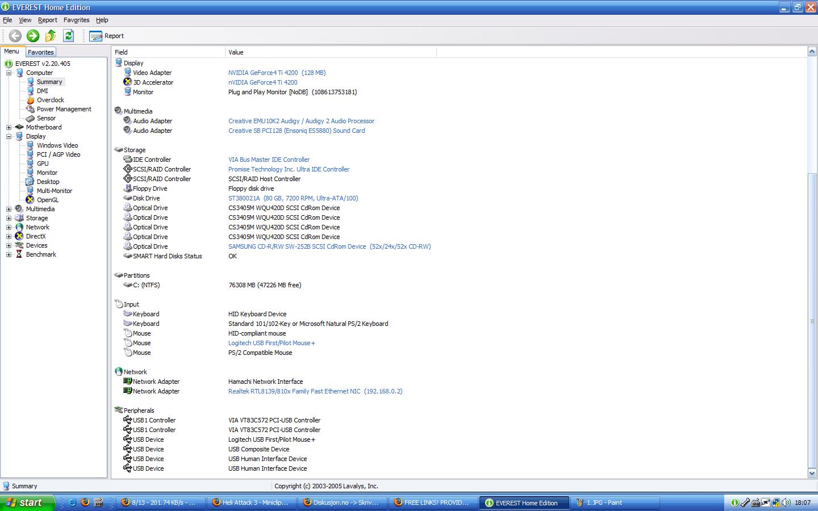Screen dimensions: 818x511
Task: Open Logitech USB First/Pilot Mouse+ input link
Action: (272, 343)
